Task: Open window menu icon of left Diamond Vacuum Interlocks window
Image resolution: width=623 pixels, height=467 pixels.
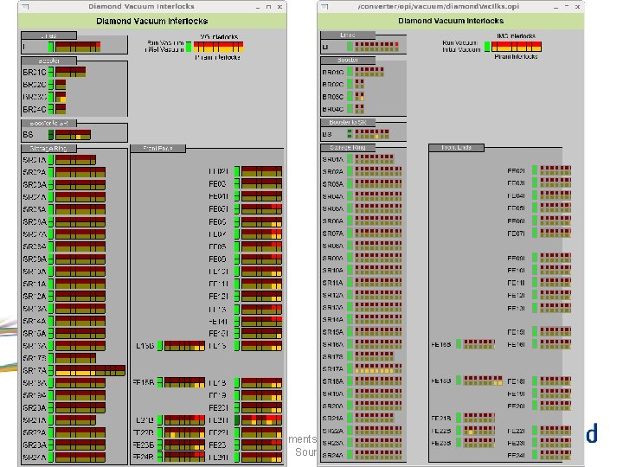Action: (x=25, y=6)
